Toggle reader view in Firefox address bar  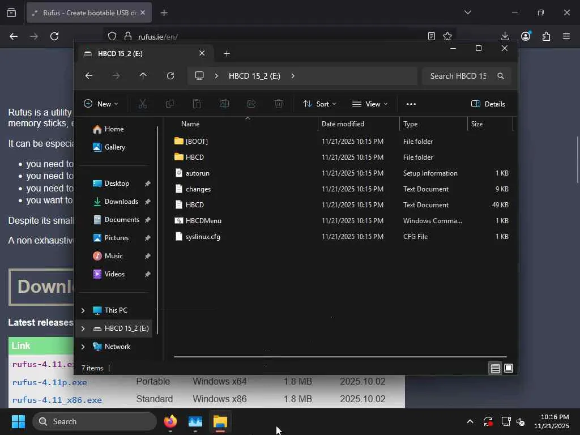tap(431, 36)
